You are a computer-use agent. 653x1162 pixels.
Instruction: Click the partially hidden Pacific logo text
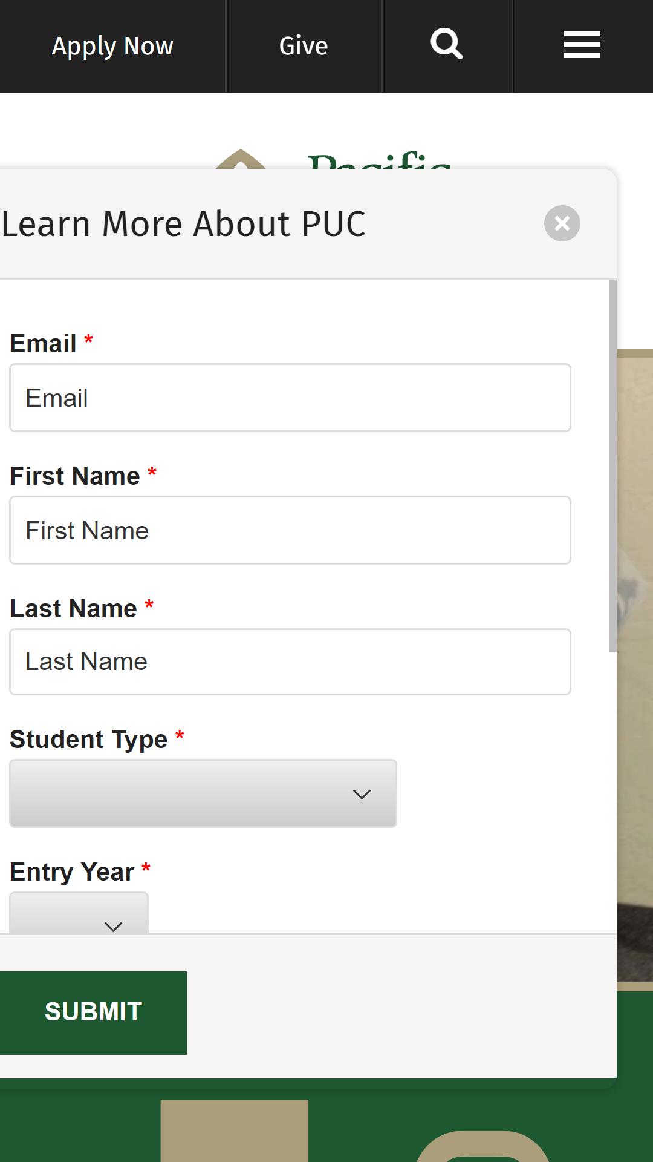(x=379, y=161)
